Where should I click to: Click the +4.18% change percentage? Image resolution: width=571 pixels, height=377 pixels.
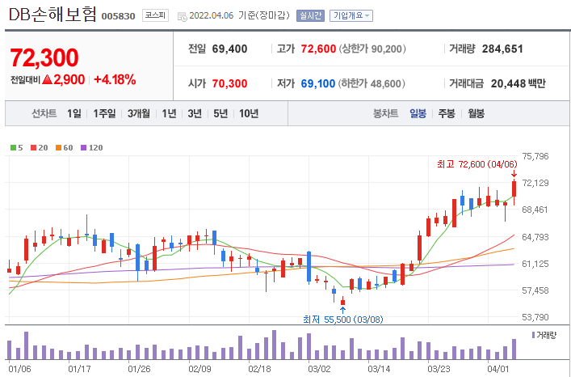[x=115, y=79]
